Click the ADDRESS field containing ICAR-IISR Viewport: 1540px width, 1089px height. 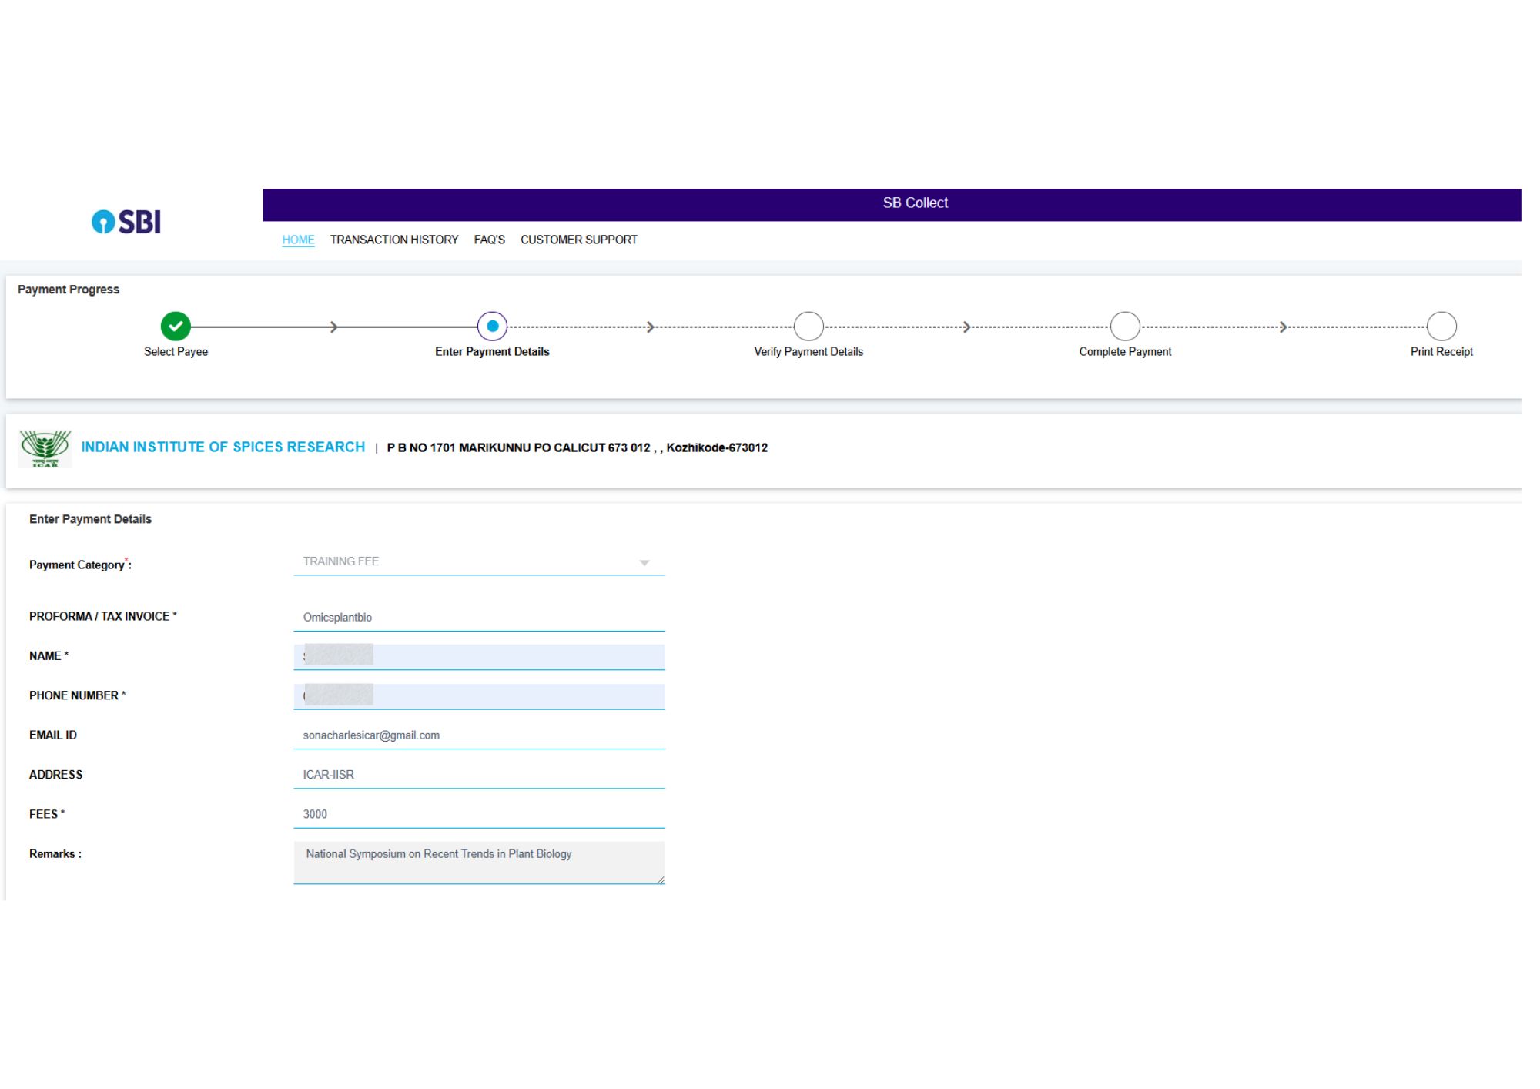(x=479, y=774)
